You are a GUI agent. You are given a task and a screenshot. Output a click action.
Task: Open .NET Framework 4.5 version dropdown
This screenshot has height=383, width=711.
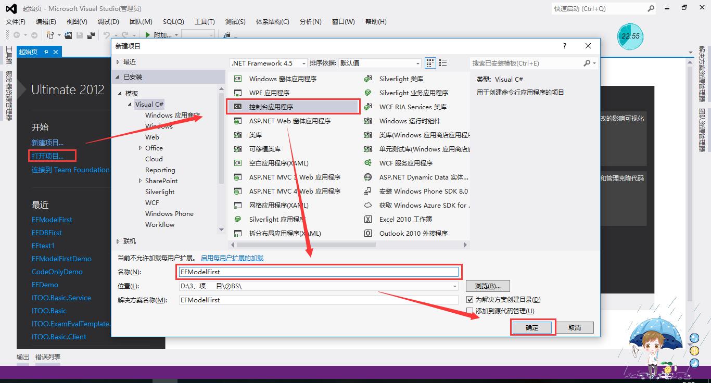(x=269, y=63)
